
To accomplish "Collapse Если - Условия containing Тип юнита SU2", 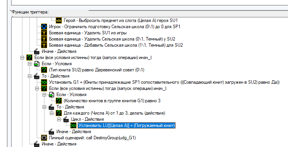I will click(29, 64).
